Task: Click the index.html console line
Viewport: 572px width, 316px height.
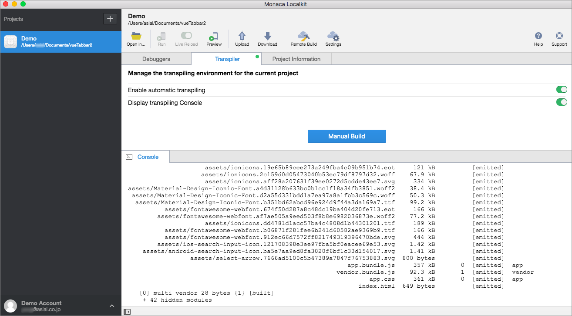Action: pos(431,286)
